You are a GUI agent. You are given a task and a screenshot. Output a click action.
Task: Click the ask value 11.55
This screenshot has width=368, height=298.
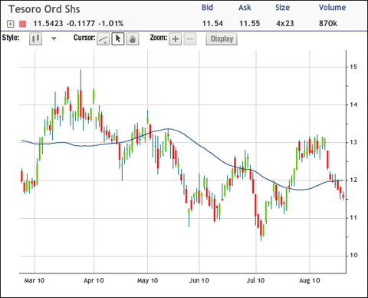point(250,24)
